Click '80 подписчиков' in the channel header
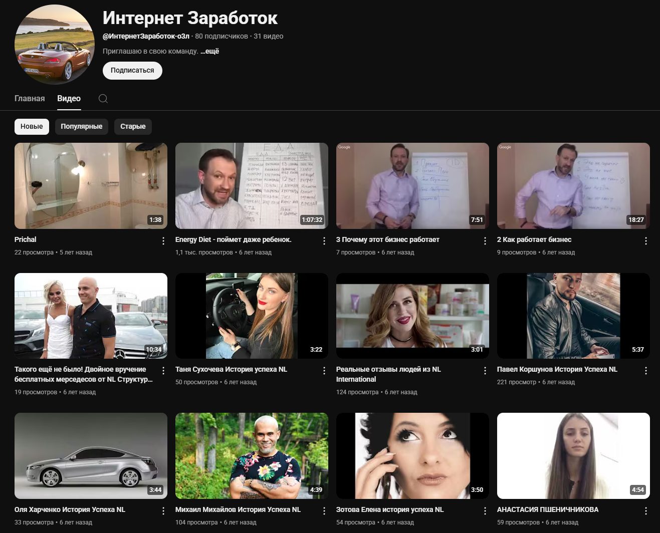 pyautogui.click(x=222, y=36)
